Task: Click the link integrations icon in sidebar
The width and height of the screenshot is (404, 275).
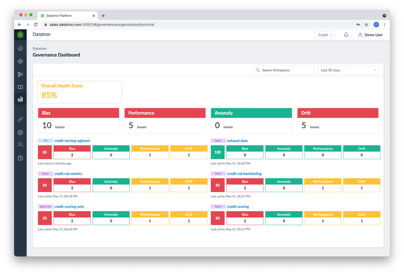Action: coord(20,119)
